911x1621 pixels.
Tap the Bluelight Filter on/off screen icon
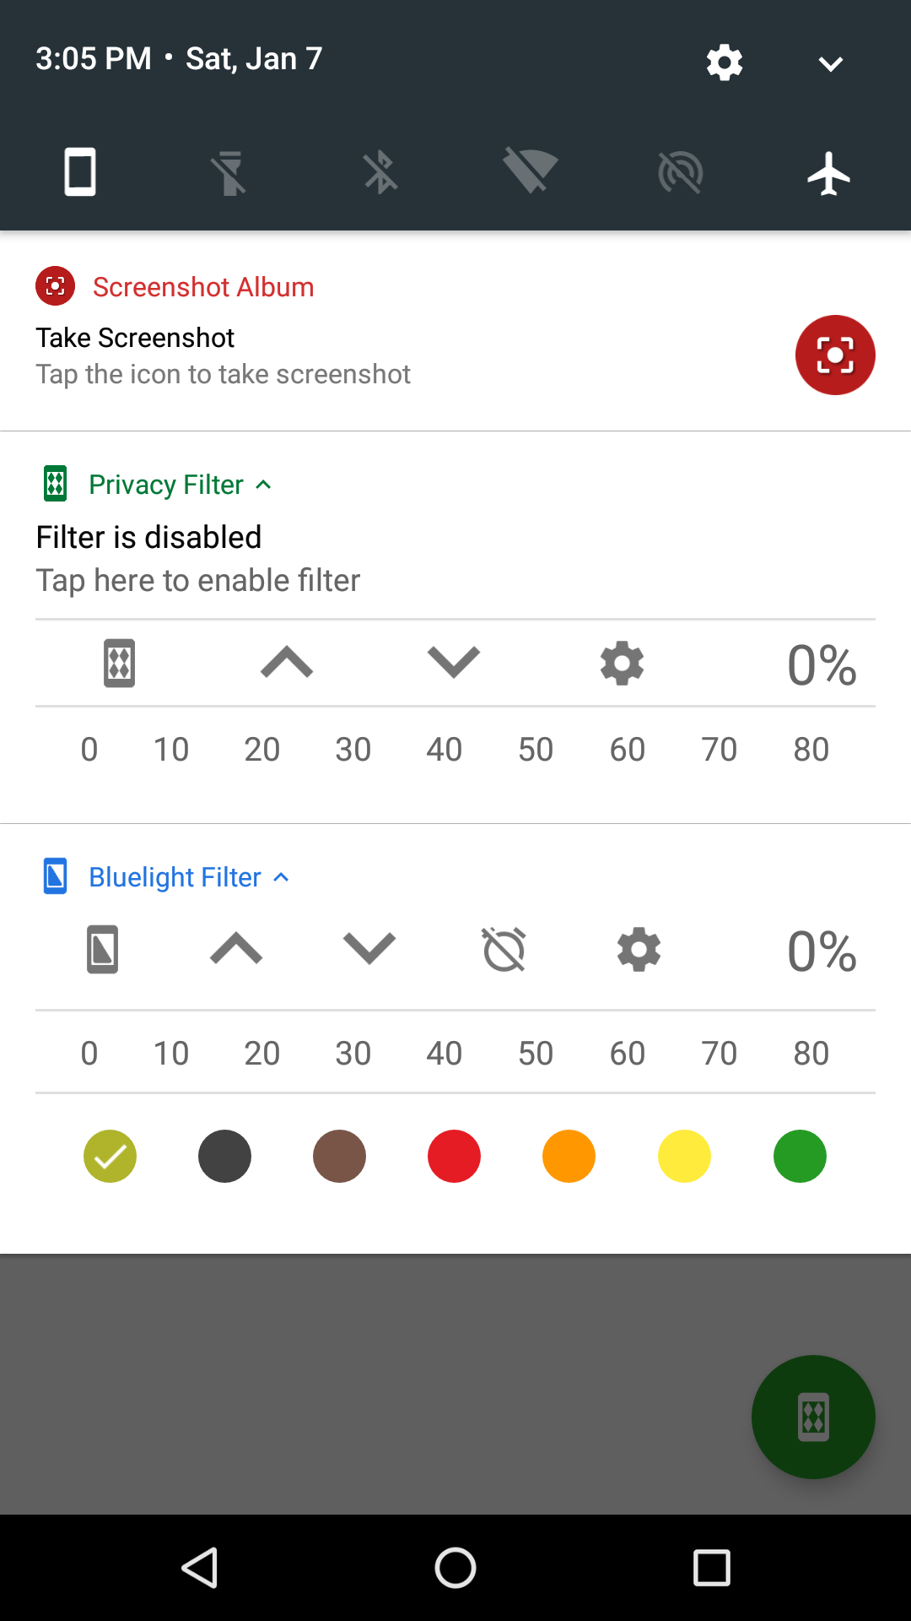pos(103,950)
